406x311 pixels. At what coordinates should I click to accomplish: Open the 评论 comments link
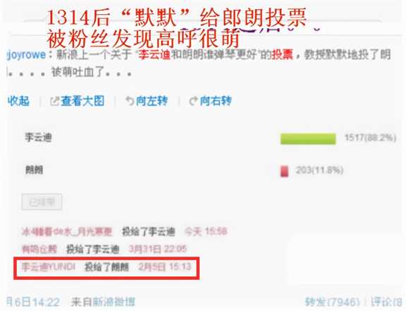click(386, 302)
